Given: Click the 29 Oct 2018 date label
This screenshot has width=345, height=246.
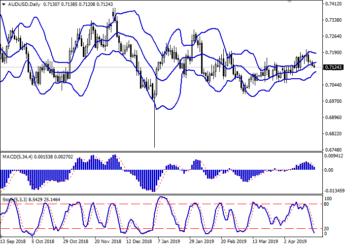Looking at the screenshot, I should click(75, 242).
